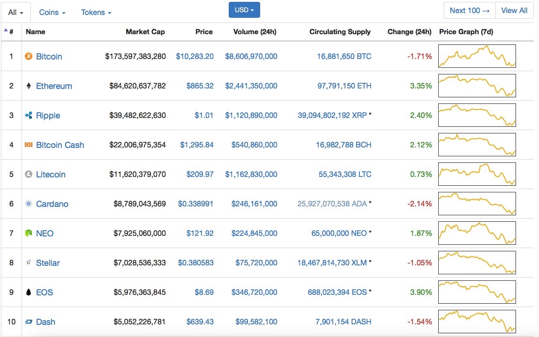Click the Cardano logo icon
Viewport: 539px width, 337px height.
click(29, 204)
